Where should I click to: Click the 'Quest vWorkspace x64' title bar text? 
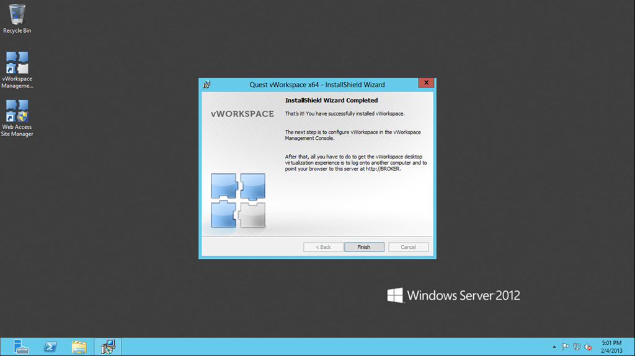(317, 85)
